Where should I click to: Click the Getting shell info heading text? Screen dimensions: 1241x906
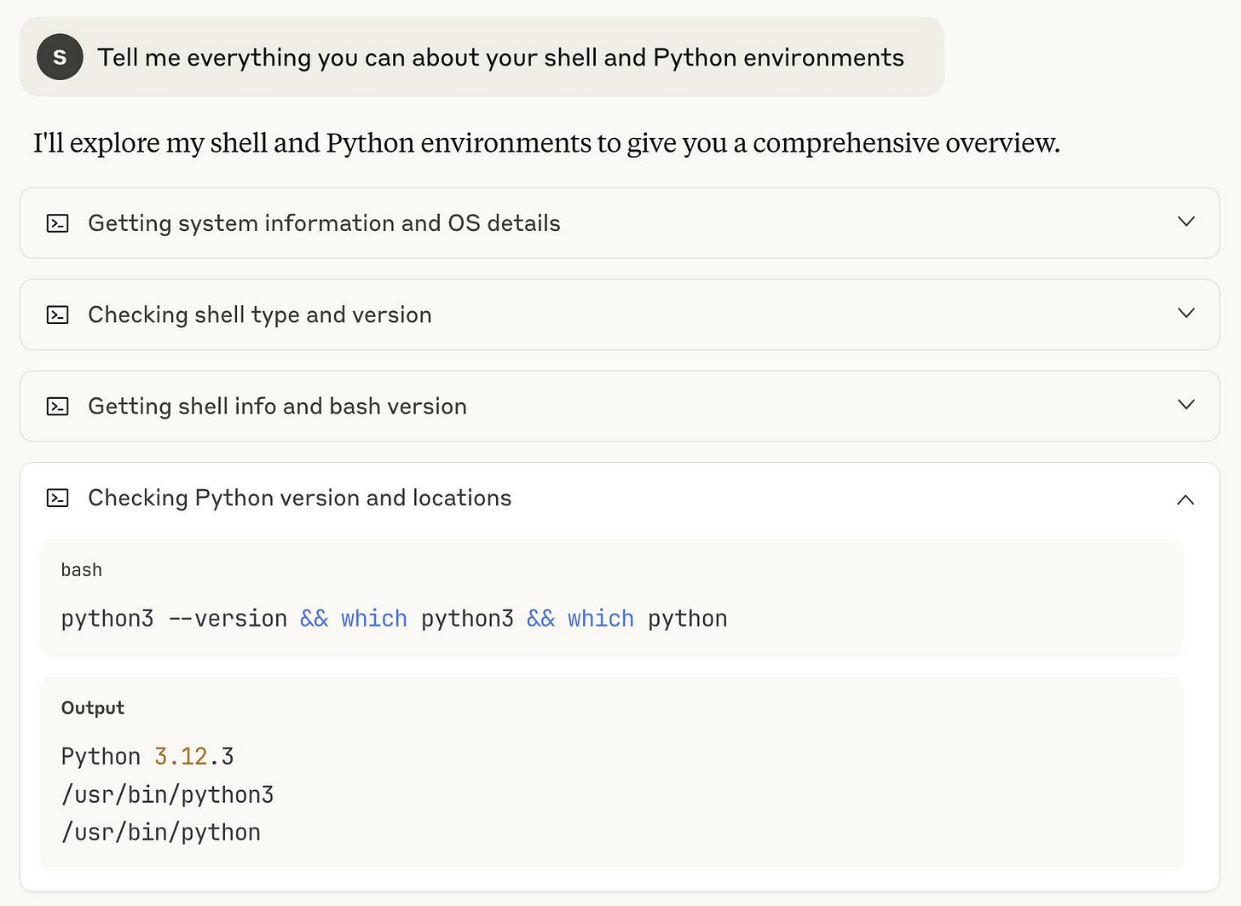click(277, 406)
